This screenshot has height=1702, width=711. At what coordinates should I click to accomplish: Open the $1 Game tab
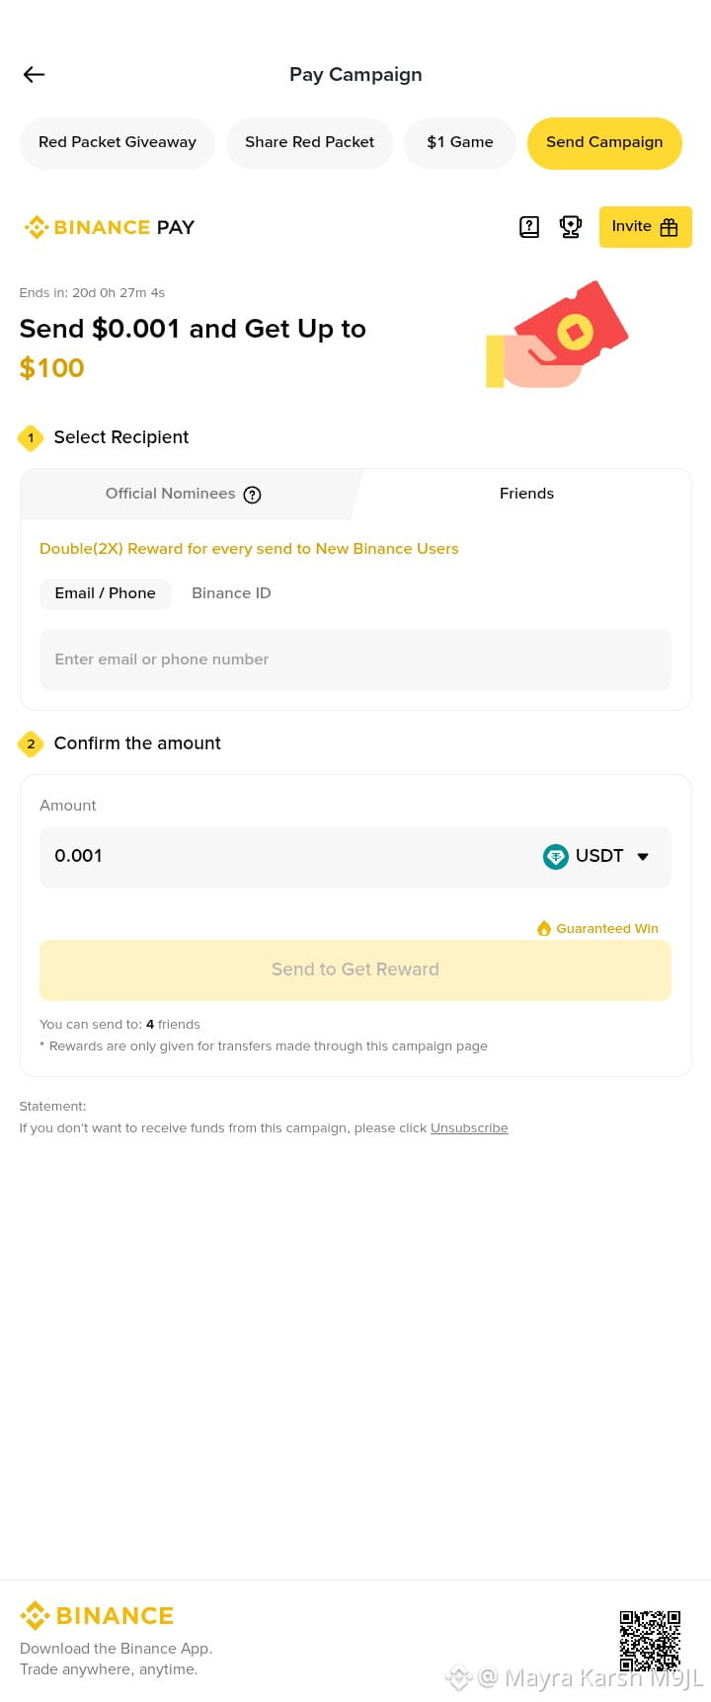pyautogui.click(x=460, y=142)
